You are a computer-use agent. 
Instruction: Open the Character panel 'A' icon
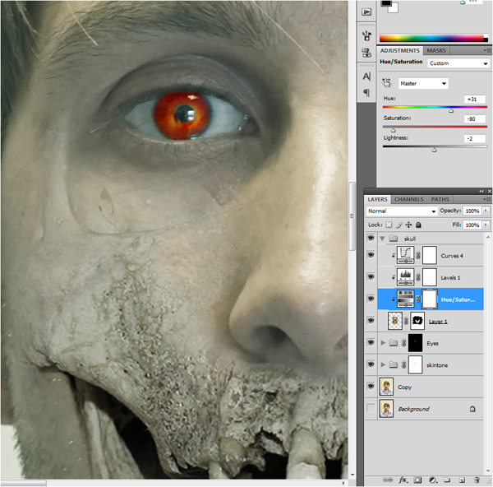[x=366, y=77]
